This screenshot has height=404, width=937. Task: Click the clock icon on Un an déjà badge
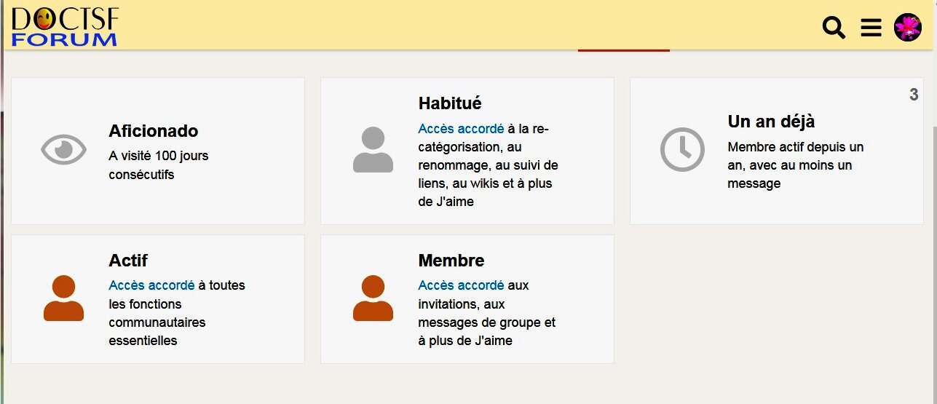pyautogui.click(x=682, y=149)
